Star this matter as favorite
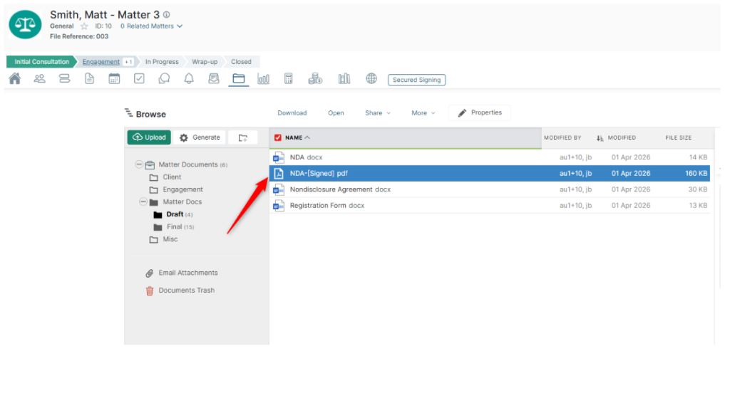The height and width of the screenshot is (403, 730). click(84, 26)
